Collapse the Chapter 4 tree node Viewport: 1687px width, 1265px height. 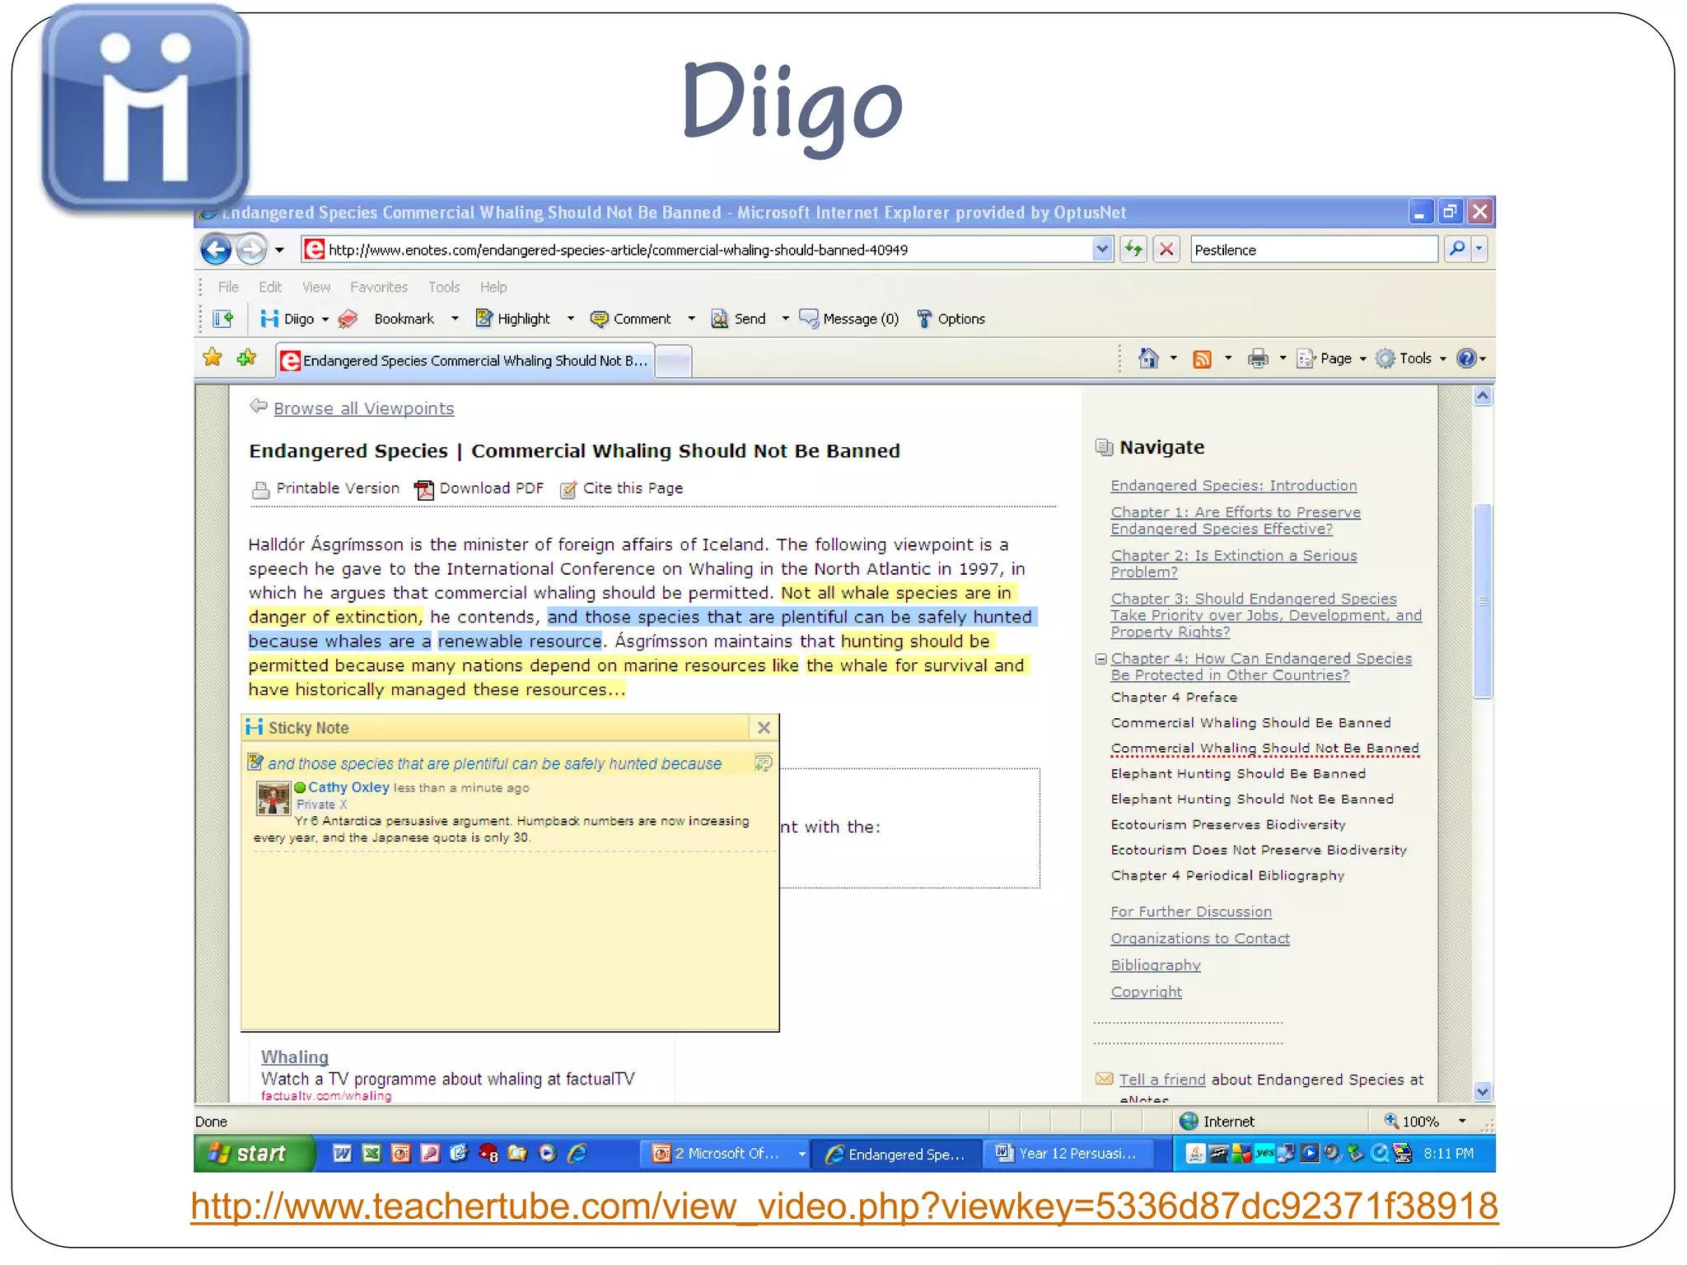pyautogui.click(x=1101, y=659)
